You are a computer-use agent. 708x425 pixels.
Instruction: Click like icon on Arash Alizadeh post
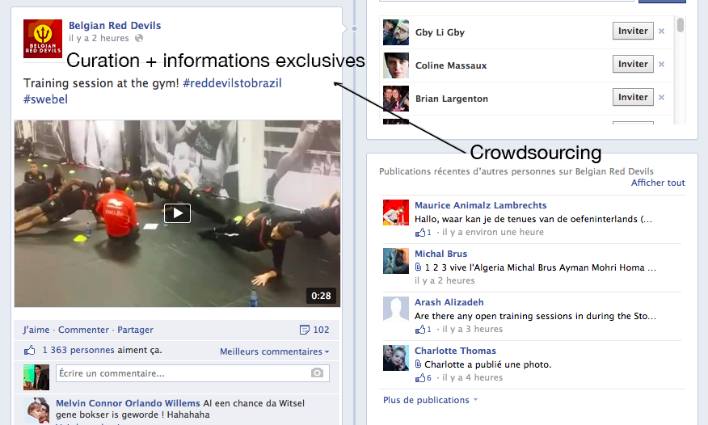pyautogui.click(x=420, y=329)
